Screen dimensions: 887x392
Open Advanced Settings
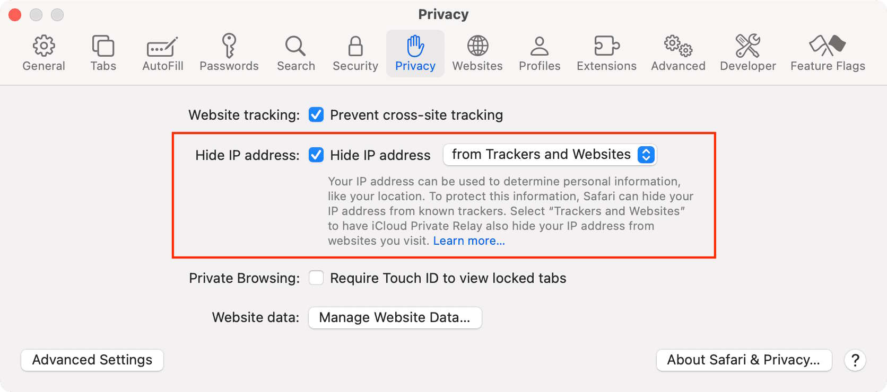pyautogui.click(x=91, y=360)
